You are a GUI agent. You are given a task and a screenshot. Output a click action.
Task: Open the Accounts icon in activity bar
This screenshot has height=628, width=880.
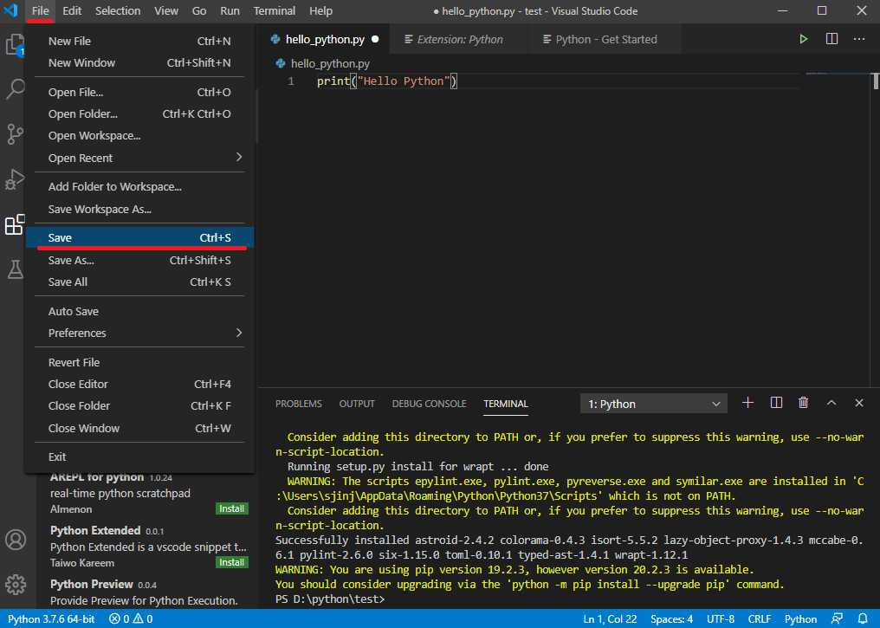tap(15, 540)
